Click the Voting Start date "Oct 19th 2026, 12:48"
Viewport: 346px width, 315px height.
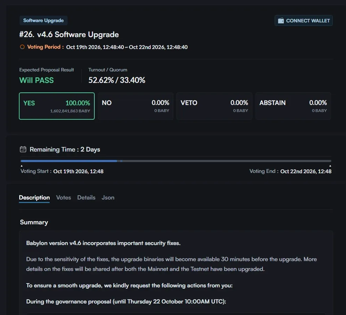click(x=78, y=171)
